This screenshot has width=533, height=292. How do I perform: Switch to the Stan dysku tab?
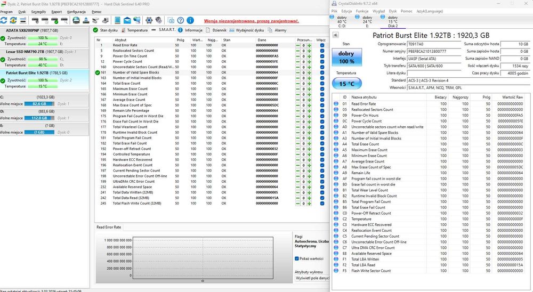[106, 30]
